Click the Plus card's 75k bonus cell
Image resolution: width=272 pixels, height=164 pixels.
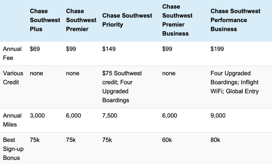pos(35,140)
